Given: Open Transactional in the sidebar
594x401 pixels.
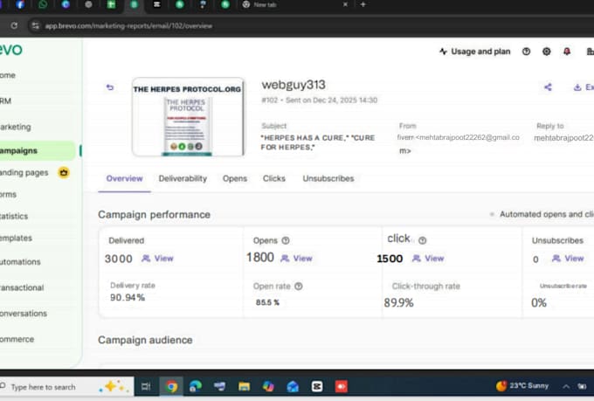Looking at the screenshot, I should point(22,287).
